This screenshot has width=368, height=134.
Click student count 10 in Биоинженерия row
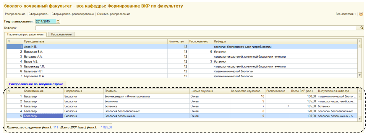[x=247, y=96]
